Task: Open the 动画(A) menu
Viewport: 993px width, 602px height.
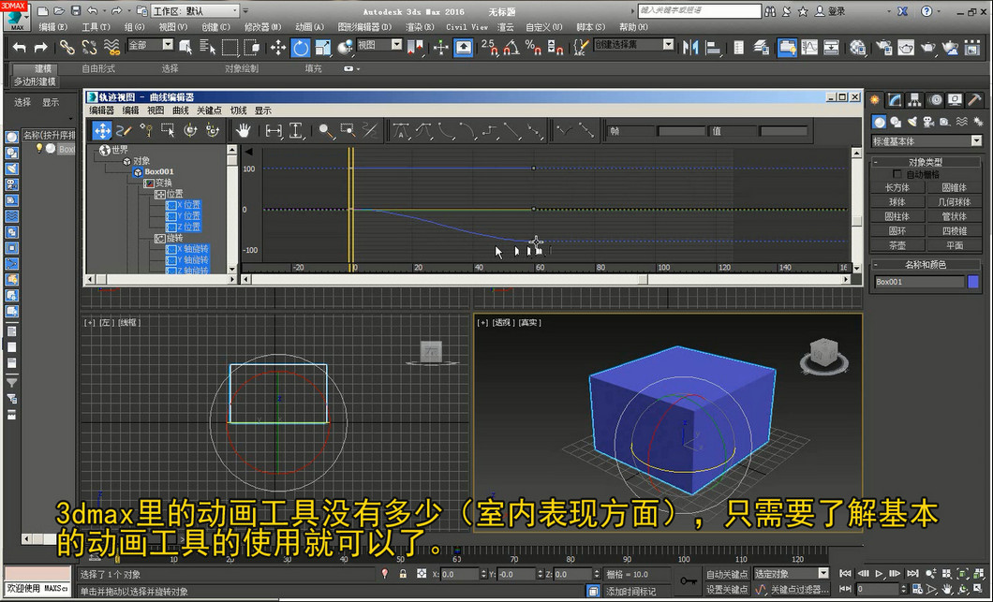Action: point(309,27)
